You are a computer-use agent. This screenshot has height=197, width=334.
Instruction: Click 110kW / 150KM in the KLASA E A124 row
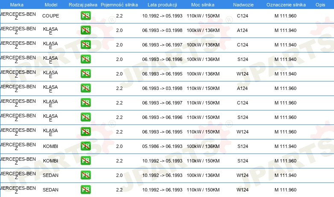pyautogui.click(x=203, y=88)
